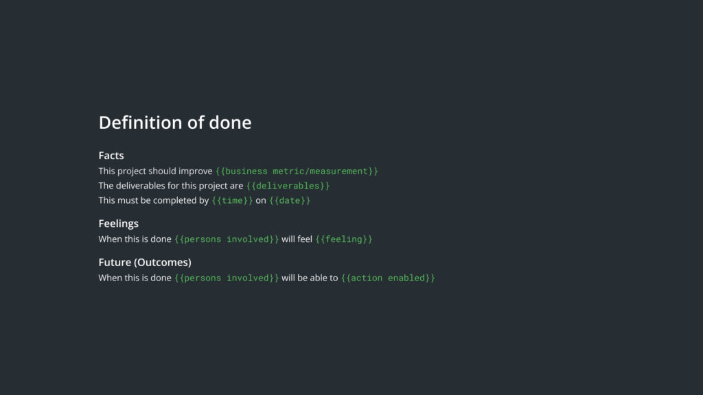The image size is (703, 395).
Task: Click the {{time}} placeholder
Action: [x=232, y=201]
